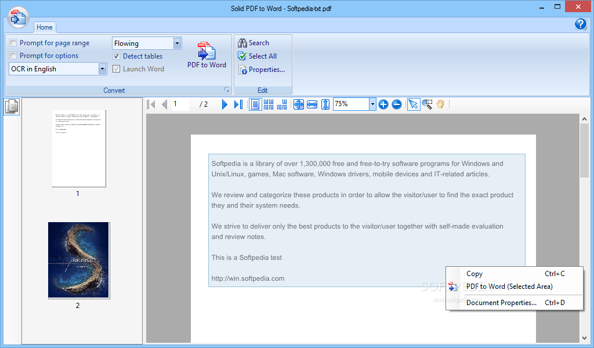Click the vertical scrollbar up arrow
The height and width of the screenshot is (348, 594).
tap(584, 119)
